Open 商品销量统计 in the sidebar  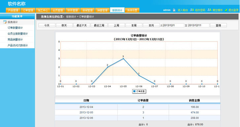click(x=15, y=39)
